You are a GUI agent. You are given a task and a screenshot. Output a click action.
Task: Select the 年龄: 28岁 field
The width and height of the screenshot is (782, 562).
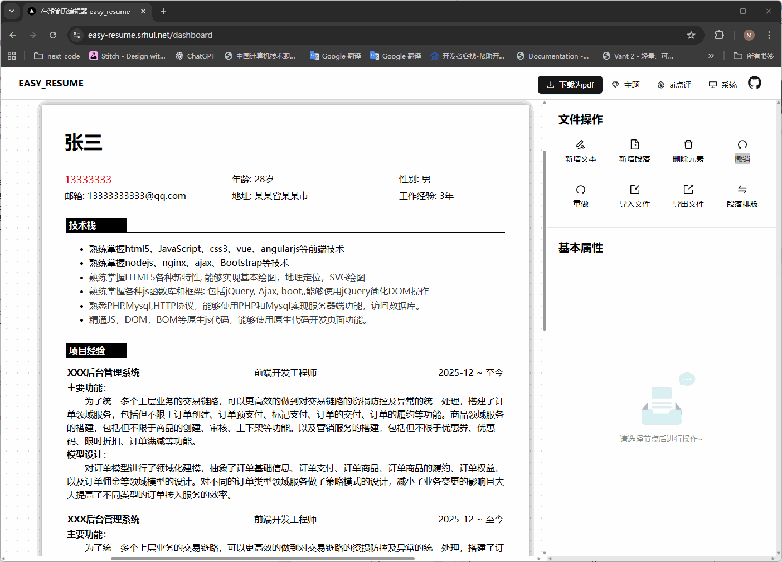[252, 180]
